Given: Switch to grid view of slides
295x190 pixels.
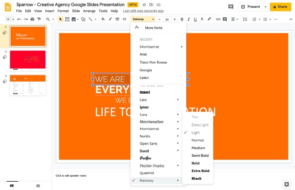Looking at the screenshot, I should [x=38, y=186].
